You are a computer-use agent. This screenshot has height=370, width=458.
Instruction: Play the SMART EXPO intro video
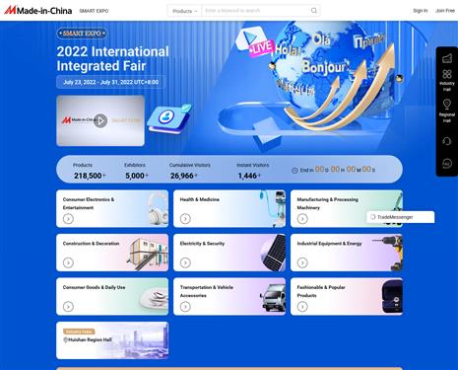click(100, 120)
